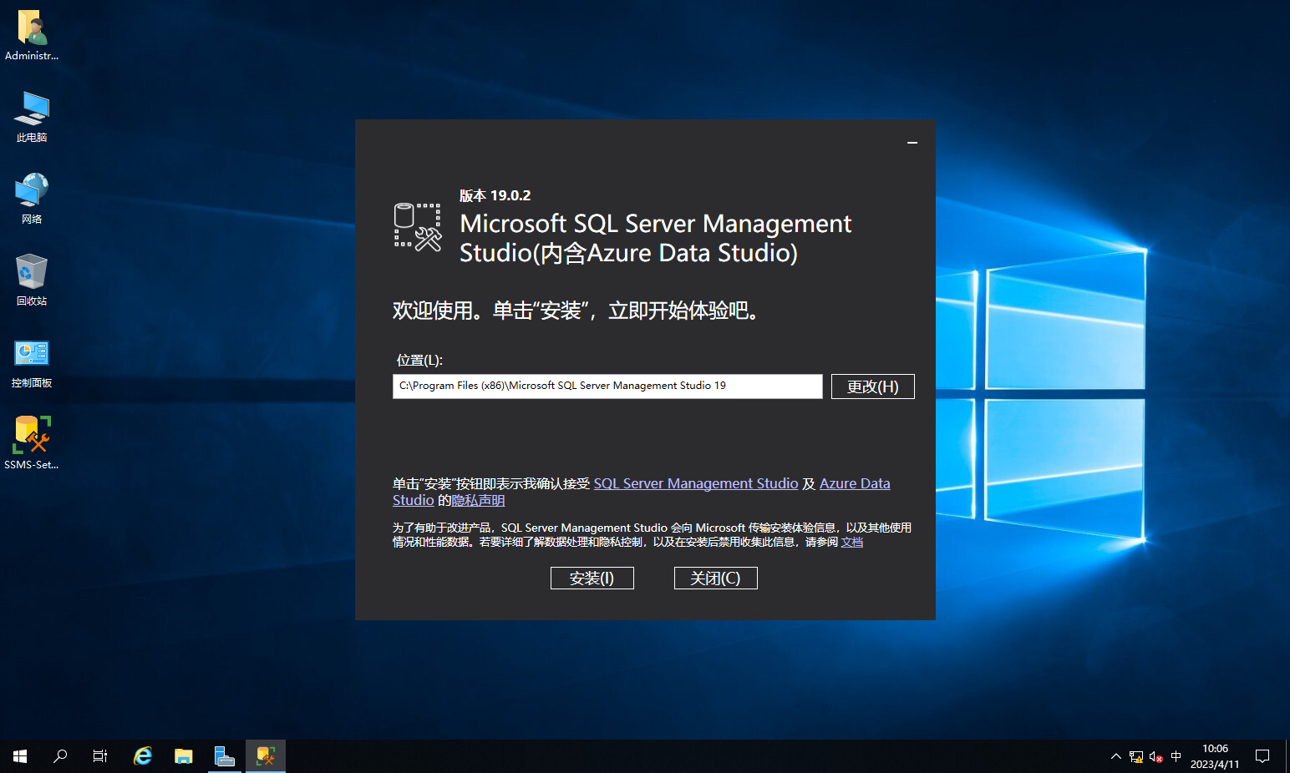Click the Close (关闭) button
Image resolution: width=1290 pixels, height=773 pixels.
[x=715, y=578]
